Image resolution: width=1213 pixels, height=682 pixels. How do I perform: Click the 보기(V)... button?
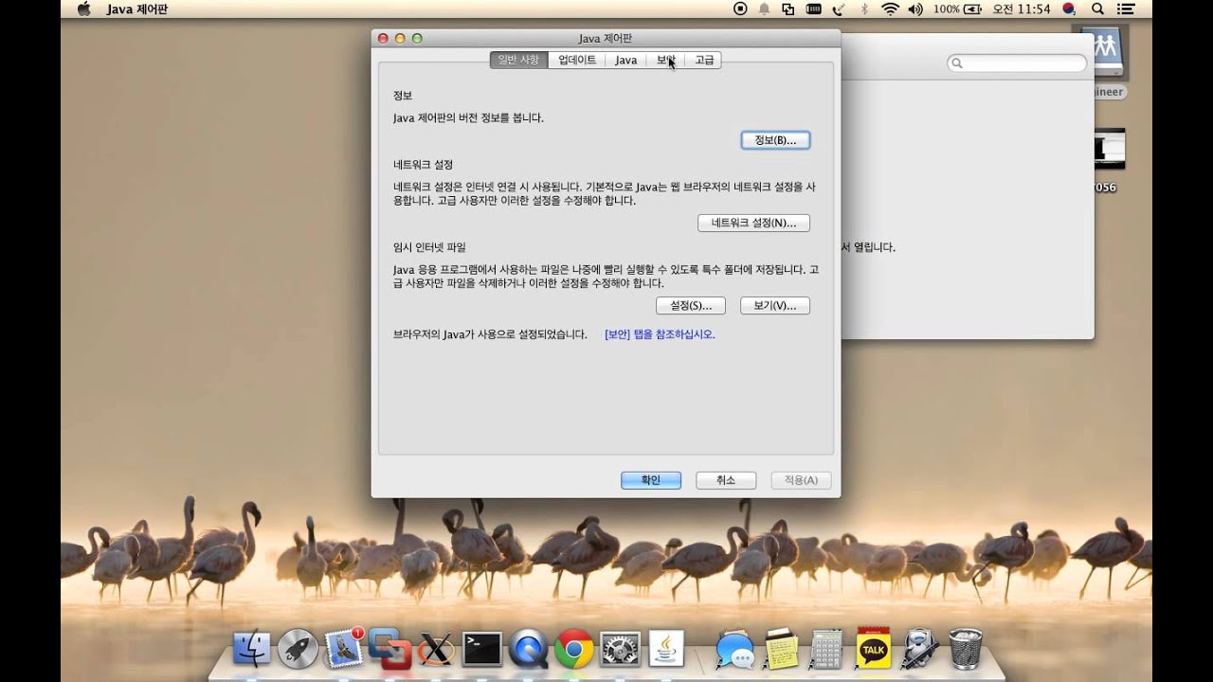pos(775,306)
